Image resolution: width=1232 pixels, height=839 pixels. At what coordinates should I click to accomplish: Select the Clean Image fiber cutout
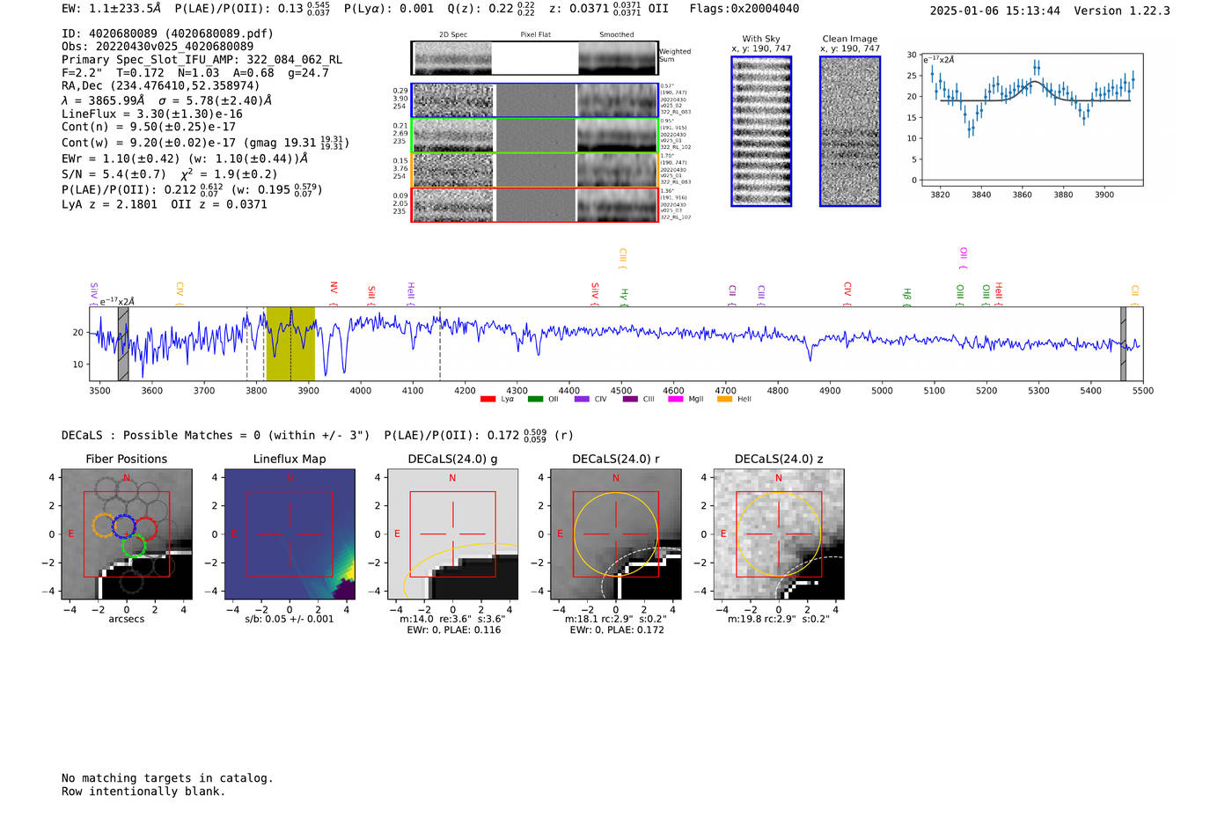coord(850,131)
